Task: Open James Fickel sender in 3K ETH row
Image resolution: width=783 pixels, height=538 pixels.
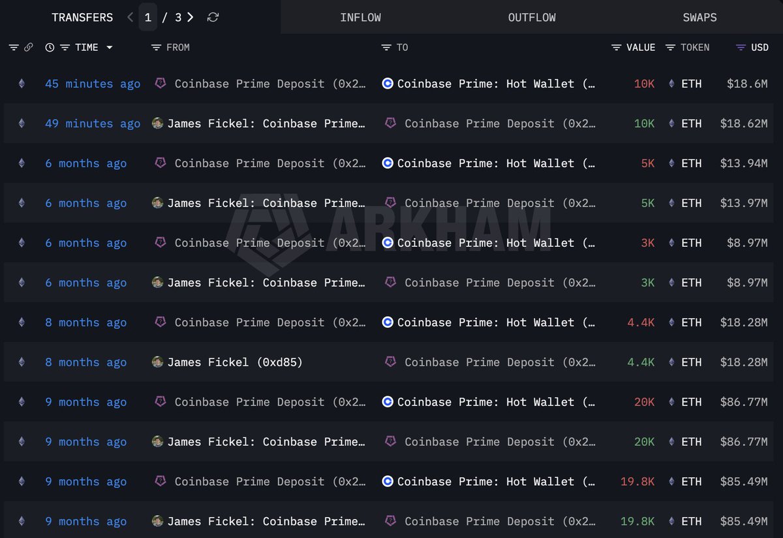Action: 266,283
